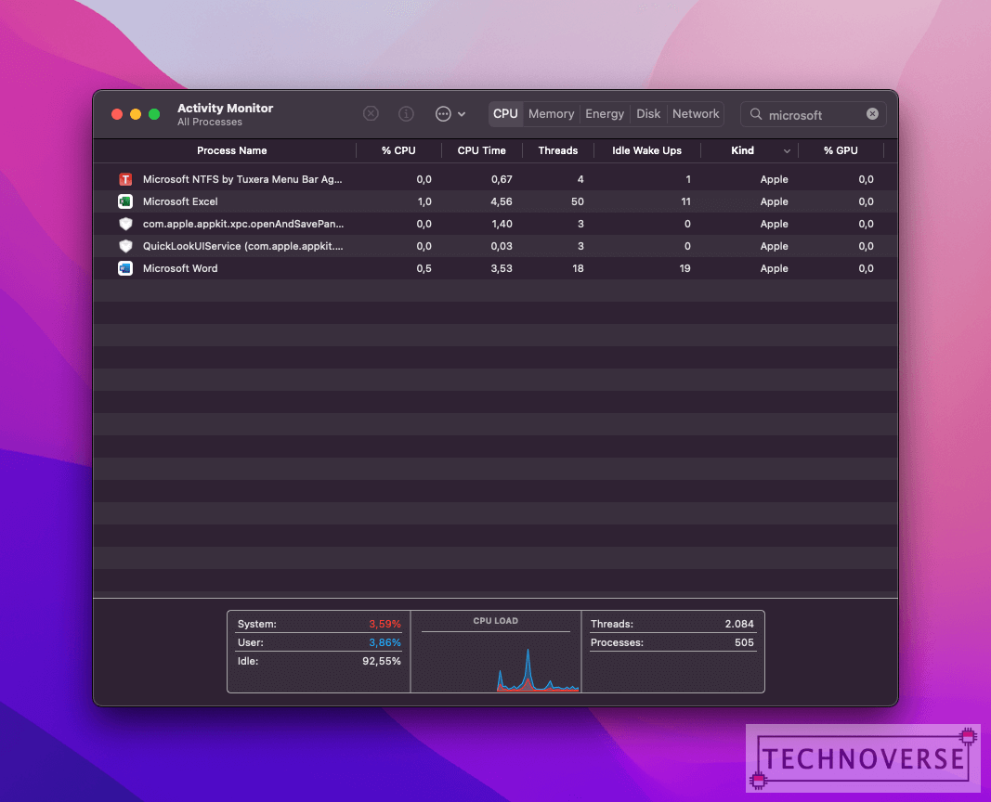Show the Network tab
This screenshot has width=991, height=802.
click(696, 113)
